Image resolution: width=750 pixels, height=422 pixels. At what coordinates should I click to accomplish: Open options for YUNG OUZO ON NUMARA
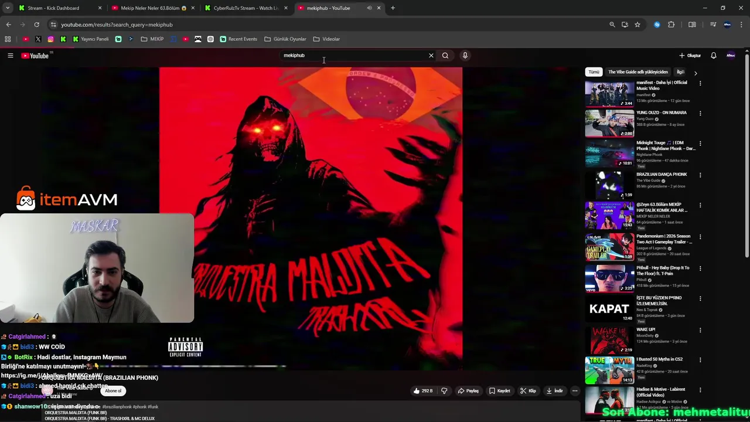pyautogui.click(x=700, y=113)
